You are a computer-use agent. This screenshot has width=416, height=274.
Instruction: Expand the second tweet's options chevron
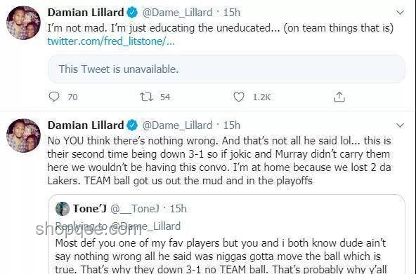(x=400, y=125)
